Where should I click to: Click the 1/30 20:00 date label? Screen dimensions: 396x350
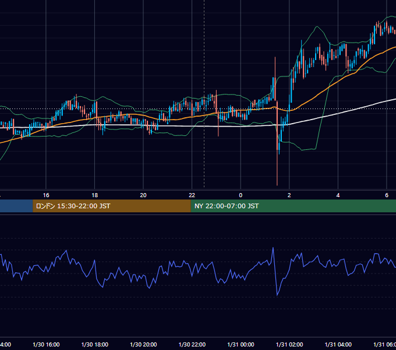[x=143, y=344]
